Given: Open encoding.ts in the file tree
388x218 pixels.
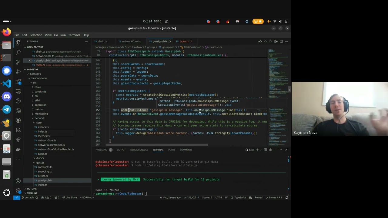Looking at the screenshot, I should (x=45, y=171).
